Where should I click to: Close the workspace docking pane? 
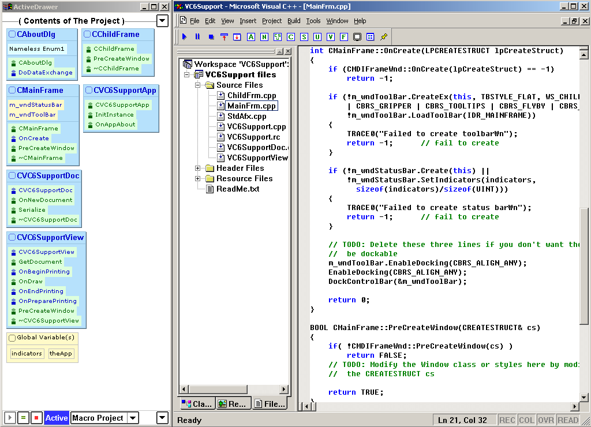click(x=288, y=51)
